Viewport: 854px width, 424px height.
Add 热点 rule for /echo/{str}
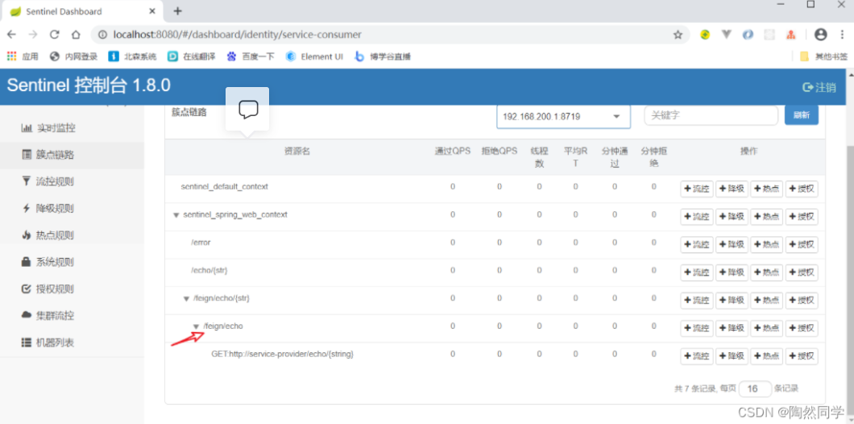click(767, 272)
